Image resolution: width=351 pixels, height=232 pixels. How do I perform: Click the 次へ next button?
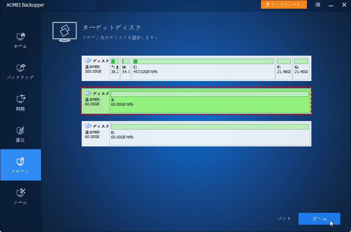[x=319, y=219]
